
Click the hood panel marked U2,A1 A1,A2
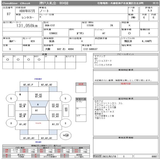(38, 95)
